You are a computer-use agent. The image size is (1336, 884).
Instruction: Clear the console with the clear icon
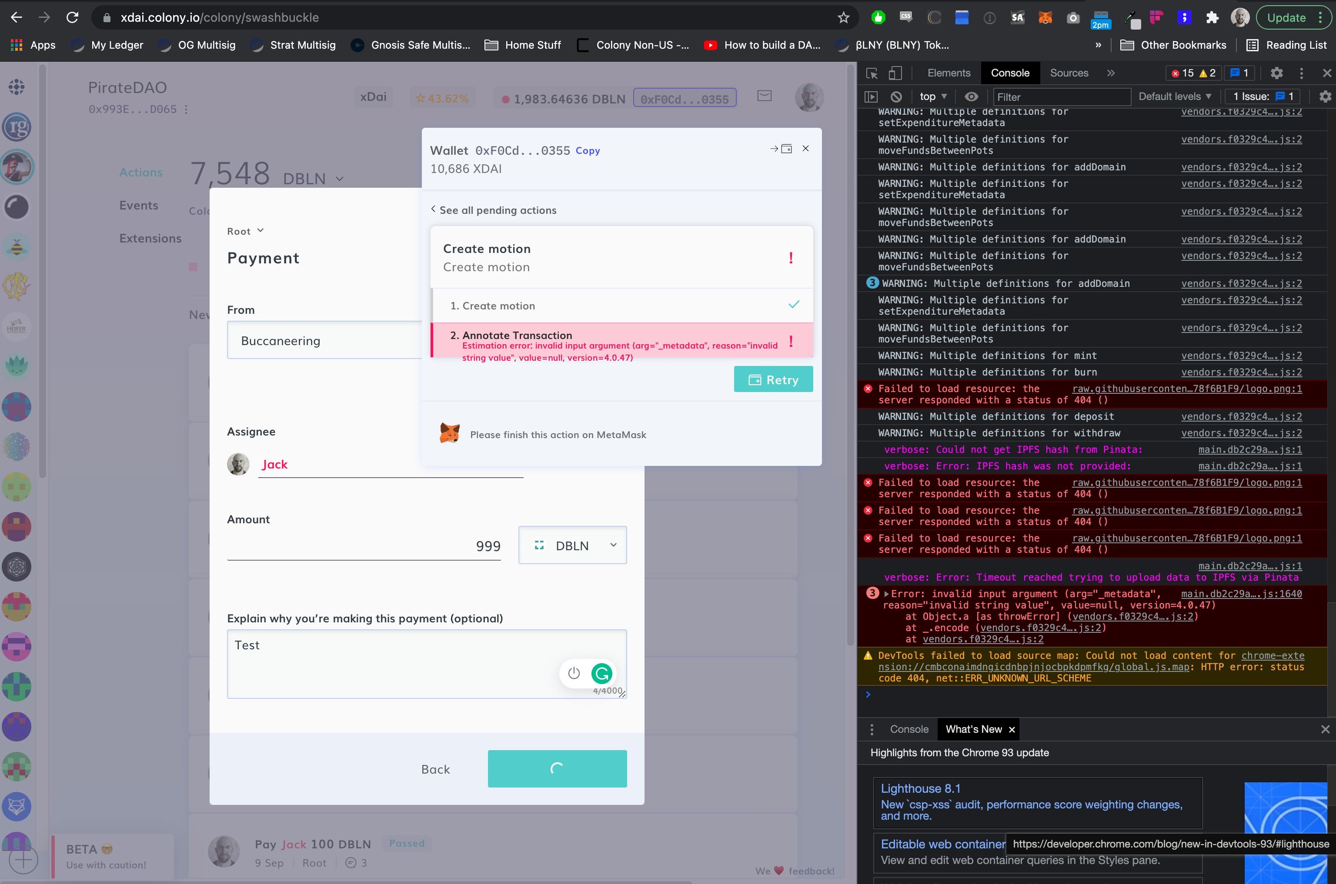pyautogui.click(x=896, y=96)
